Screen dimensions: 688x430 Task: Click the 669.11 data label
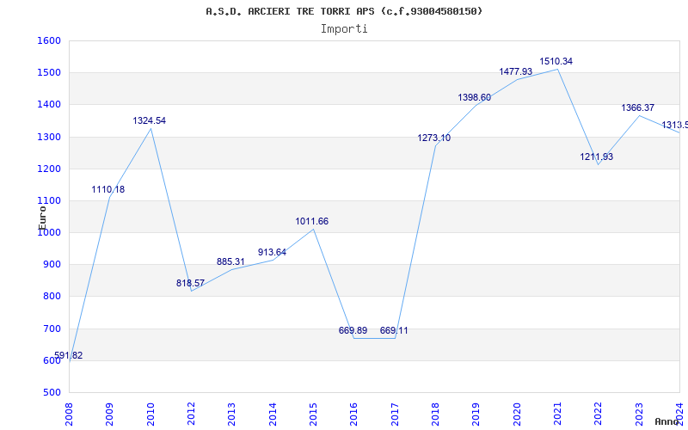(394, 330)
